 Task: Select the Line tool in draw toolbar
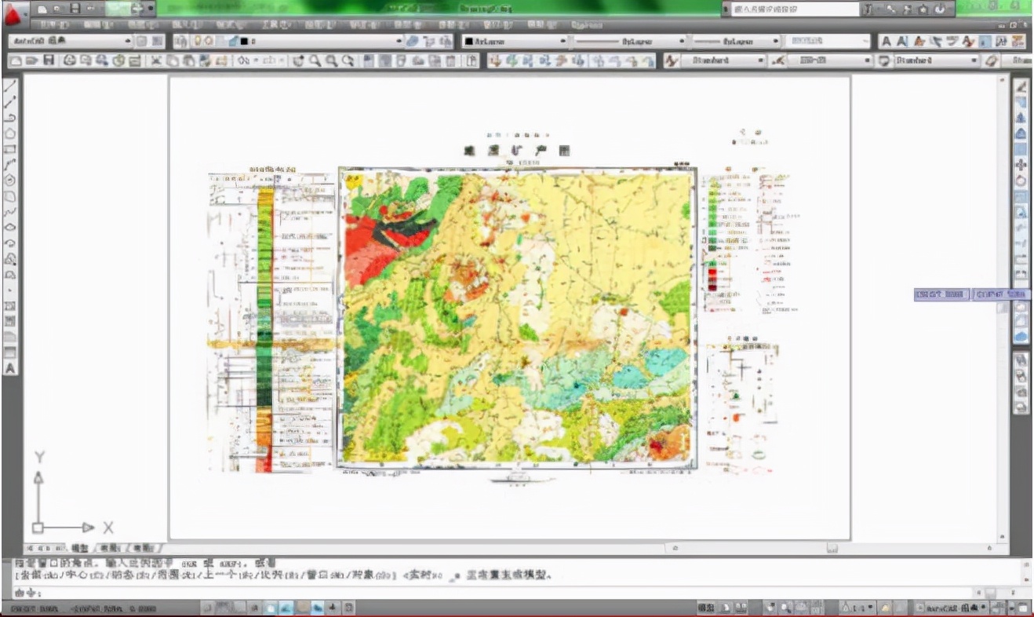pyautogui.click(x=11, y=86)
